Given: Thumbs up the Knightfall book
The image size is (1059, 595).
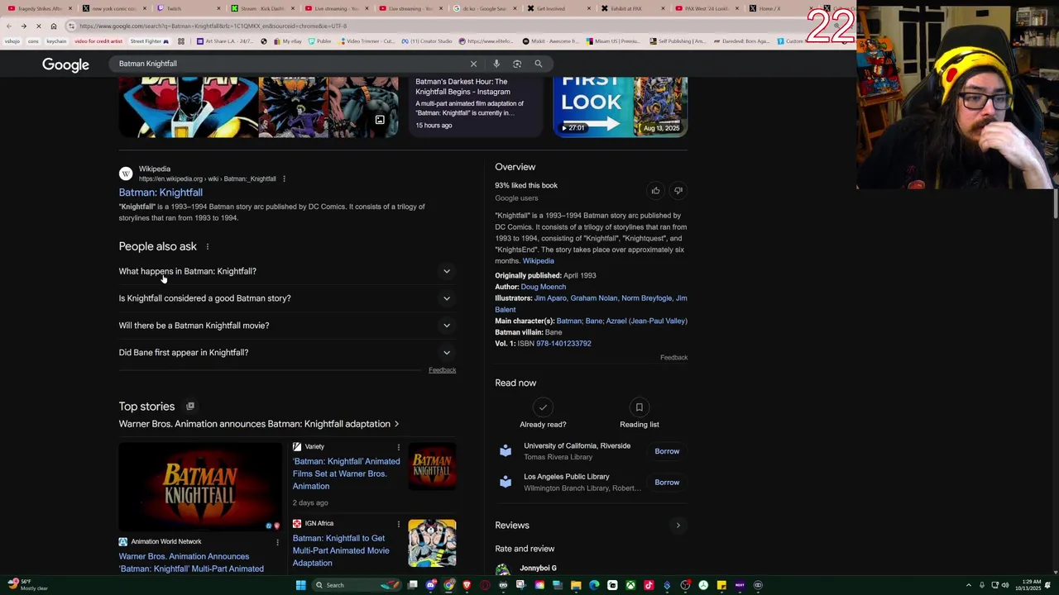Looking at the screenshot, I should point(655,191).
